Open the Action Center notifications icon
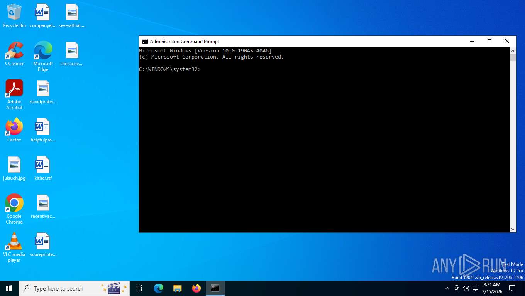This screenshot has width=525, height=296. pos(512,288)
